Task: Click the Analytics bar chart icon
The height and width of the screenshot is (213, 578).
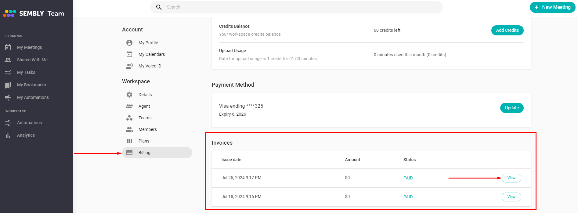Action: tap(8, 135)
